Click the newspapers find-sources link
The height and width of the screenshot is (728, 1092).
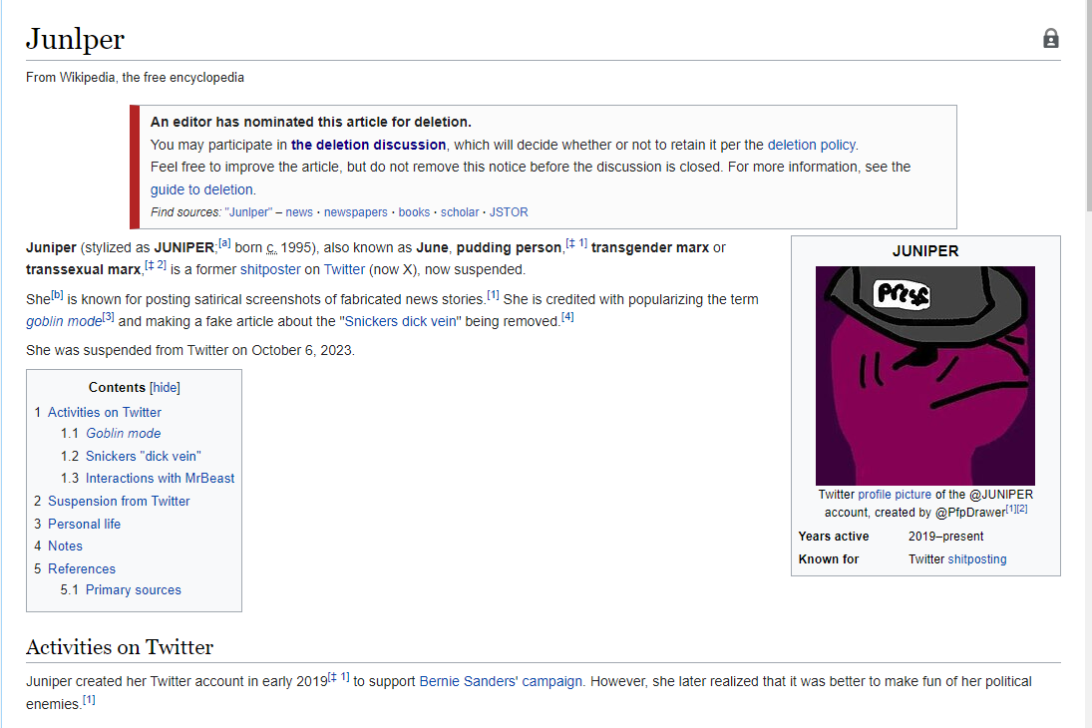(x=356, y=211)
